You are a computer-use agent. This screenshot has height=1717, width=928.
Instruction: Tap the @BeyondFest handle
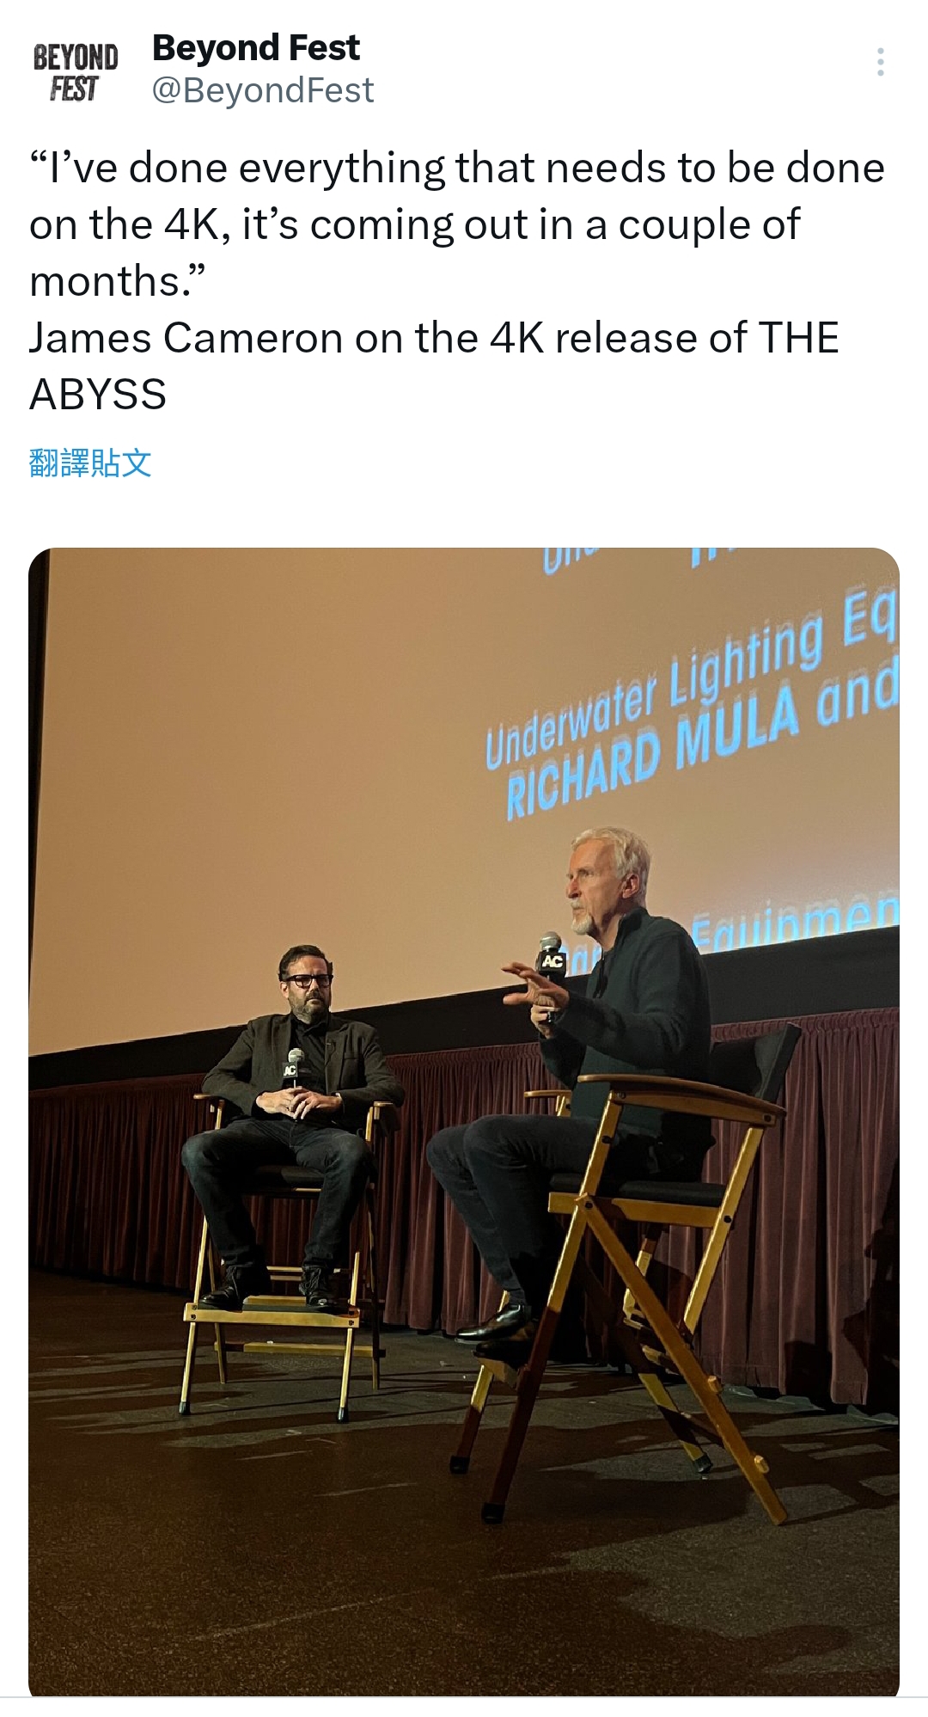click(262, 90)
